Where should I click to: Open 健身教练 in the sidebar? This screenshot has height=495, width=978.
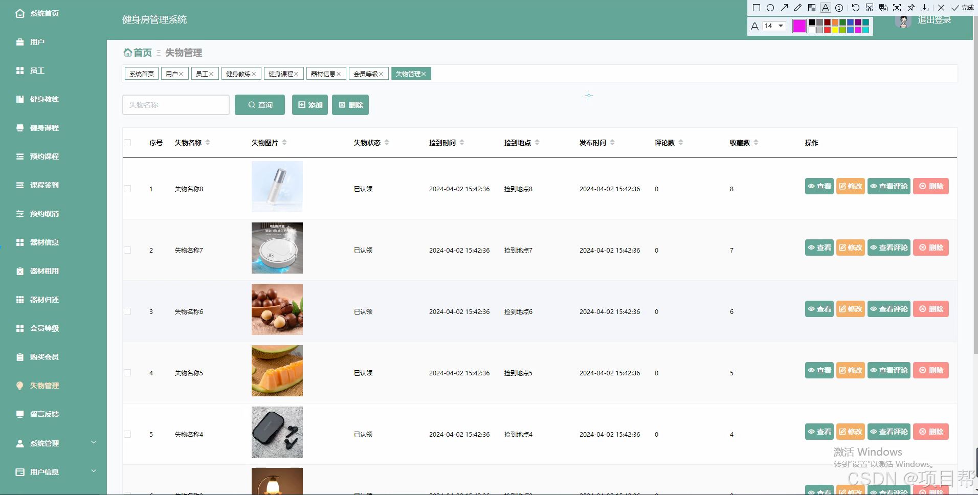coord(45,99)
